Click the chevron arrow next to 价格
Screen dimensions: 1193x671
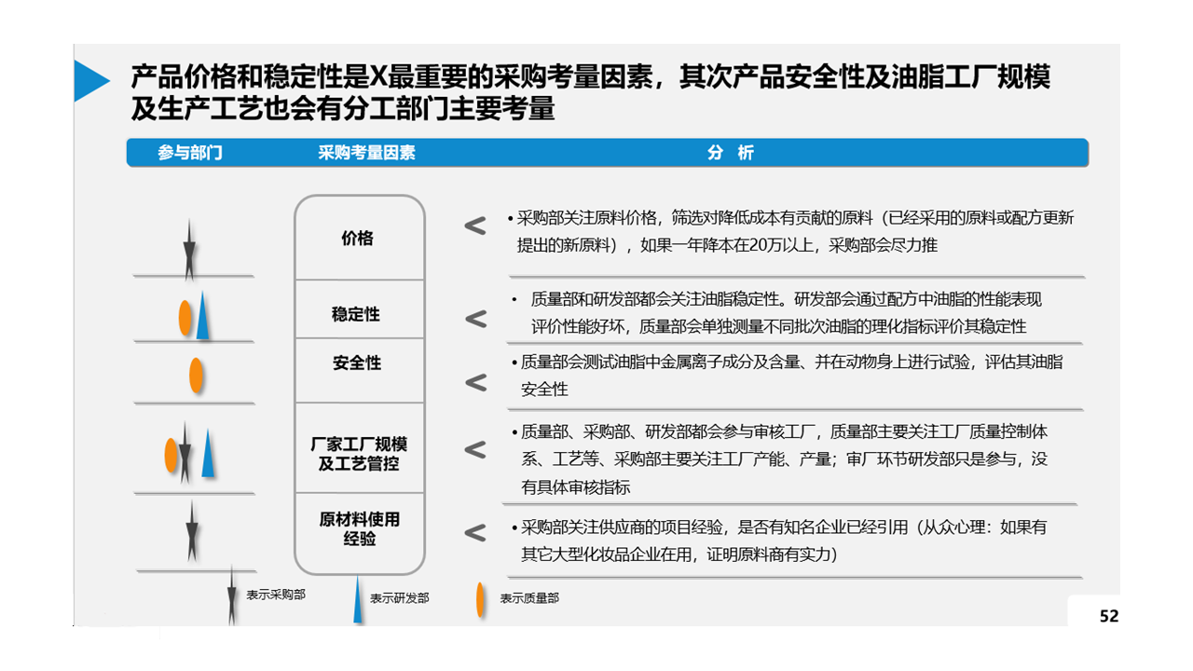click(x=475, y=226)
